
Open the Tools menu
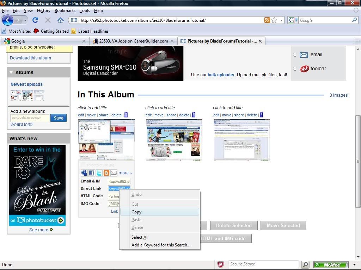[85, 11]
